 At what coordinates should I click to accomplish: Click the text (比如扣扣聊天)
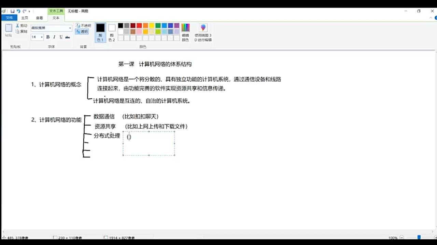click(x=140, y=116)
